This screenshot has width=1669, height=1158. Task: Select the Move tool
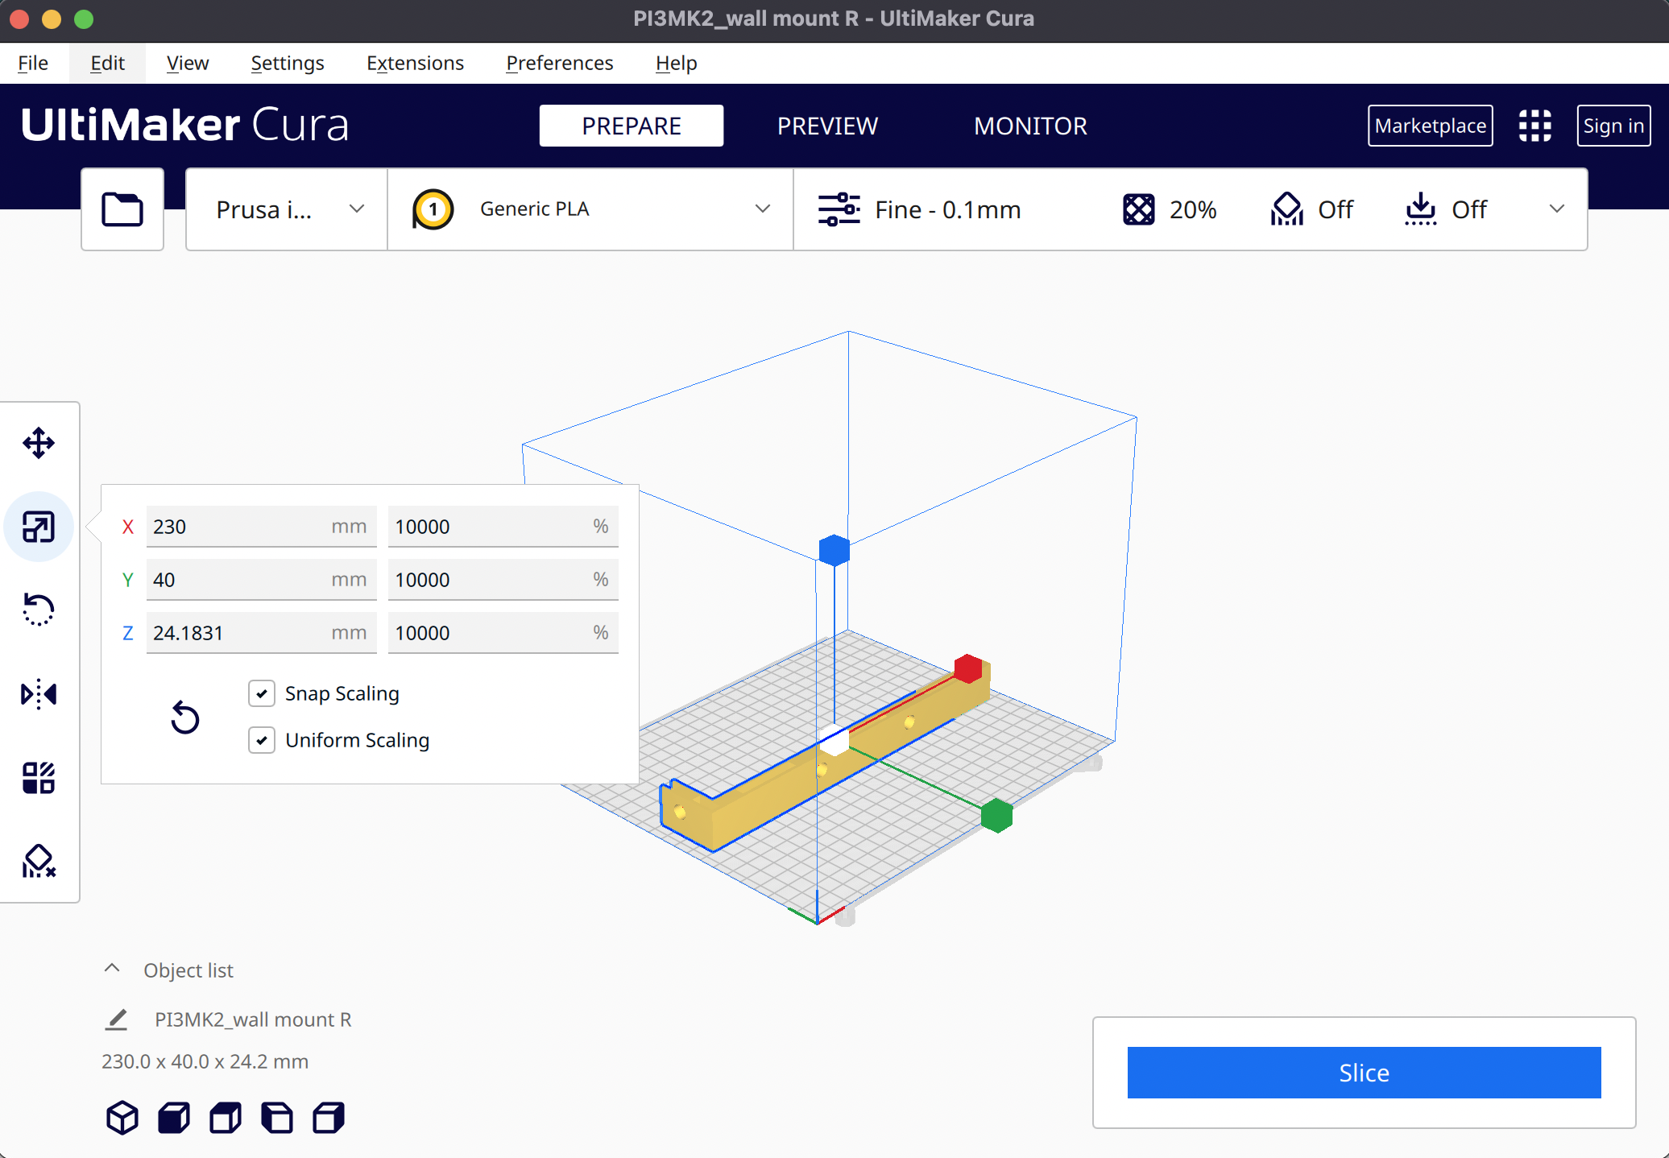39,443
